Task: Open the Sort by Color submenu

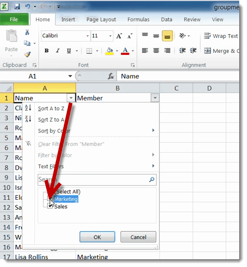Action: click(96, 131)
